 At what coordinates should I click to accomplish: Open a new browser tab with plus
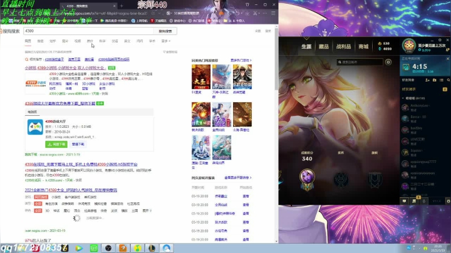tap(122, 6)
